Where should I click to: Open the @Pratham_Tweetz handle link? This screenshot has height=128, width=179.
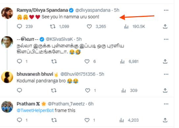click(x=66, y=104)
